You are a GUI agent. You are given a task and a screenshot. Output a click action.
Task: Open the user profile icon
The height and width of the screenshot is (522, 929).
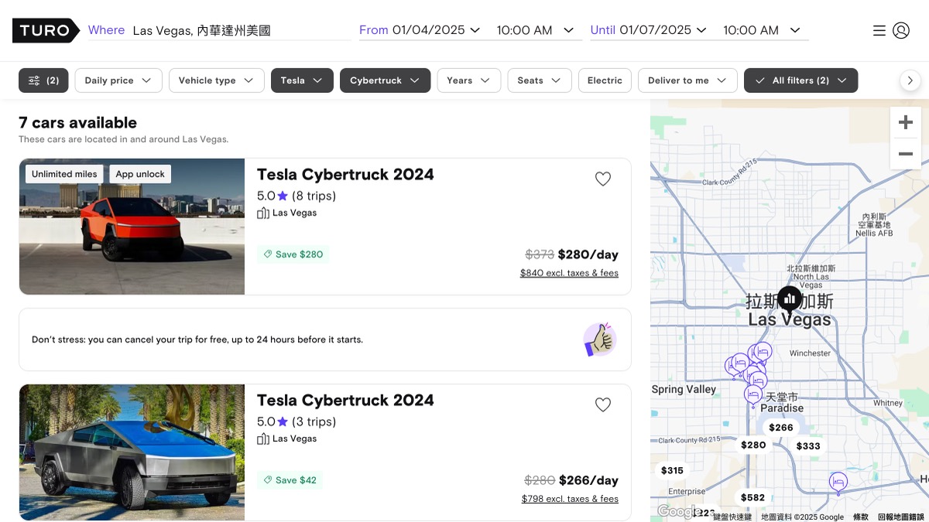point(901,30)
